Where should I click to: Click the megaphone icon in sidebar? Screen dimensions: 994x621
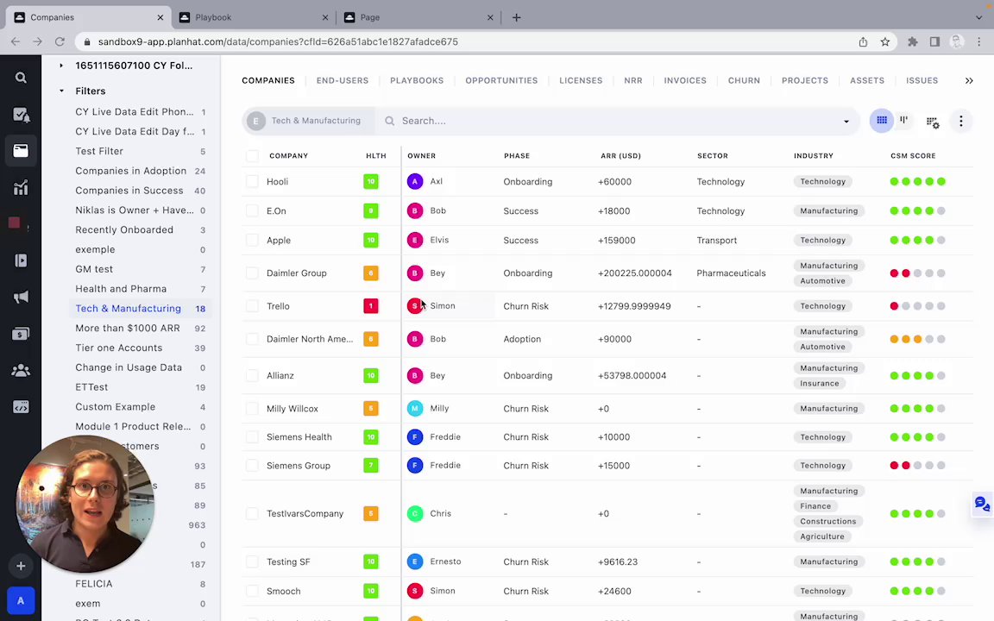pos(21,298)
